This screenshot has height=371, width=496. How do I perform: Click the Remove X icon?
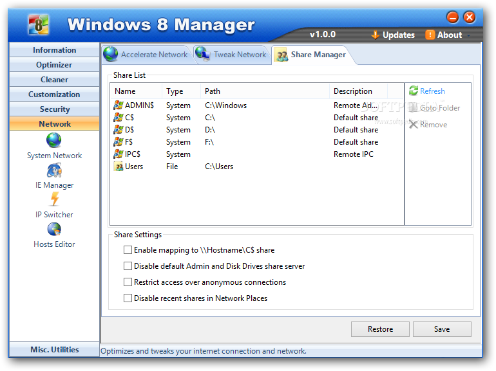[x=413, y=124]
